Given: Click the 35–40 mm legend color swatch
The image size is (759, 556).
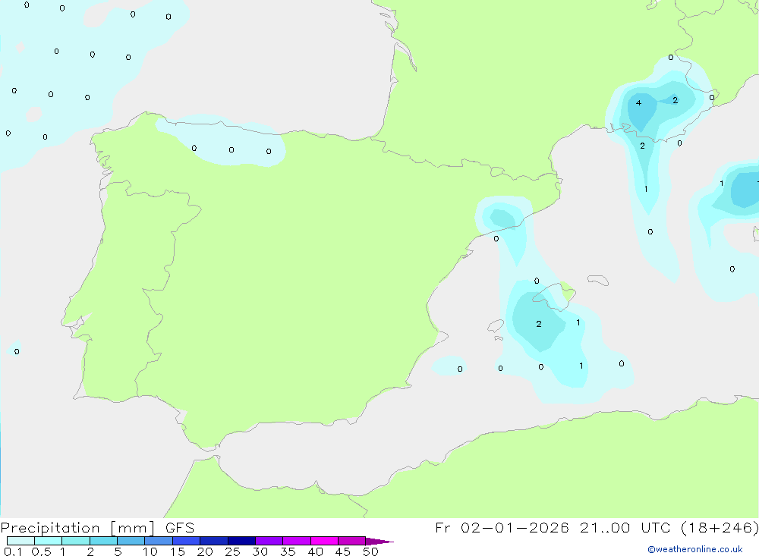Looking at the screenshot, I should [x=297, y=541].
